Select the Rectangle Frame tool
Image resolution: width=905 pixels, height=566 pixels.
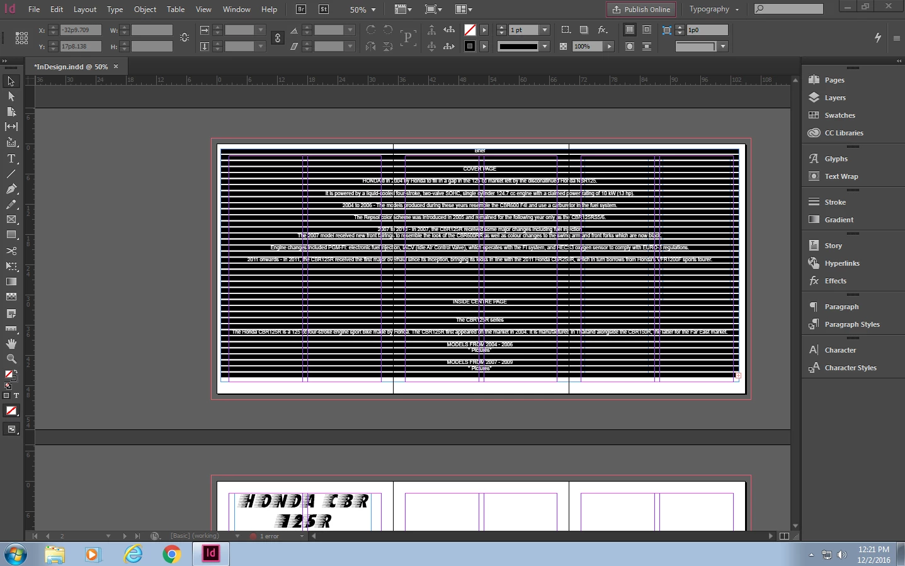11,220
